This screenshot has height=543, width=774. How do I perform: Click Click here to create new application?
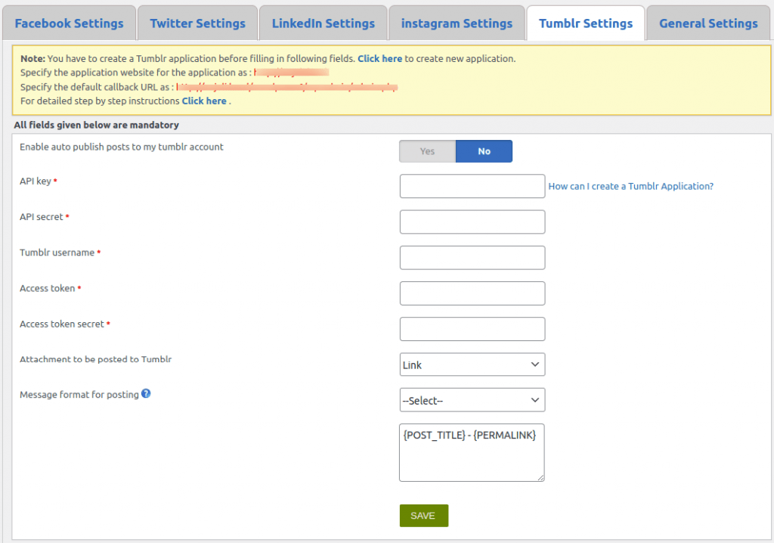(x=379, y=57)
